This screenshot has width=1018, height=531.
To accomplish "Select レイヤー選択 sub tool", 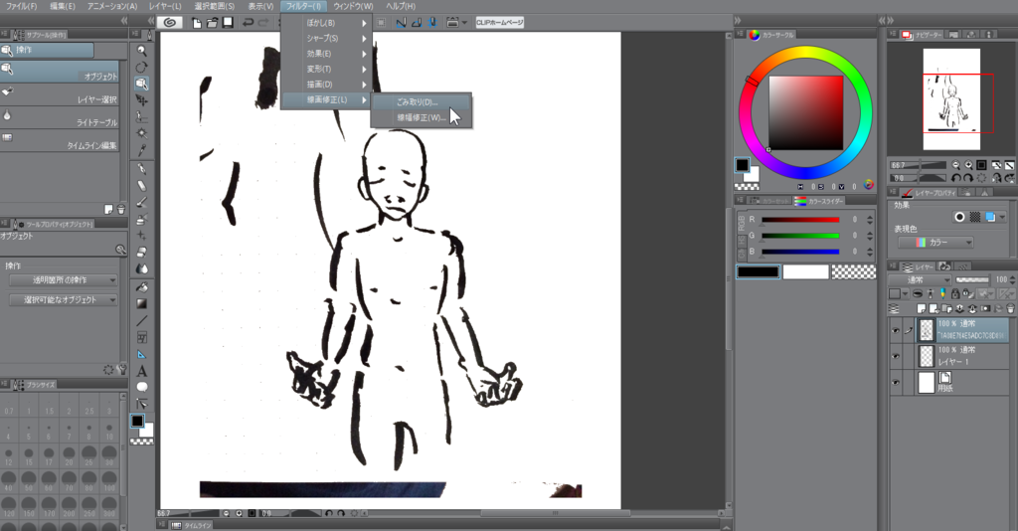I will (60, 94).
